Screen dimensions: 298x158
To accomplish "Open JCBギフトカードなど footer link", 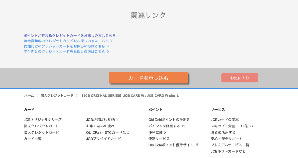I will click(x=228, y=151).
